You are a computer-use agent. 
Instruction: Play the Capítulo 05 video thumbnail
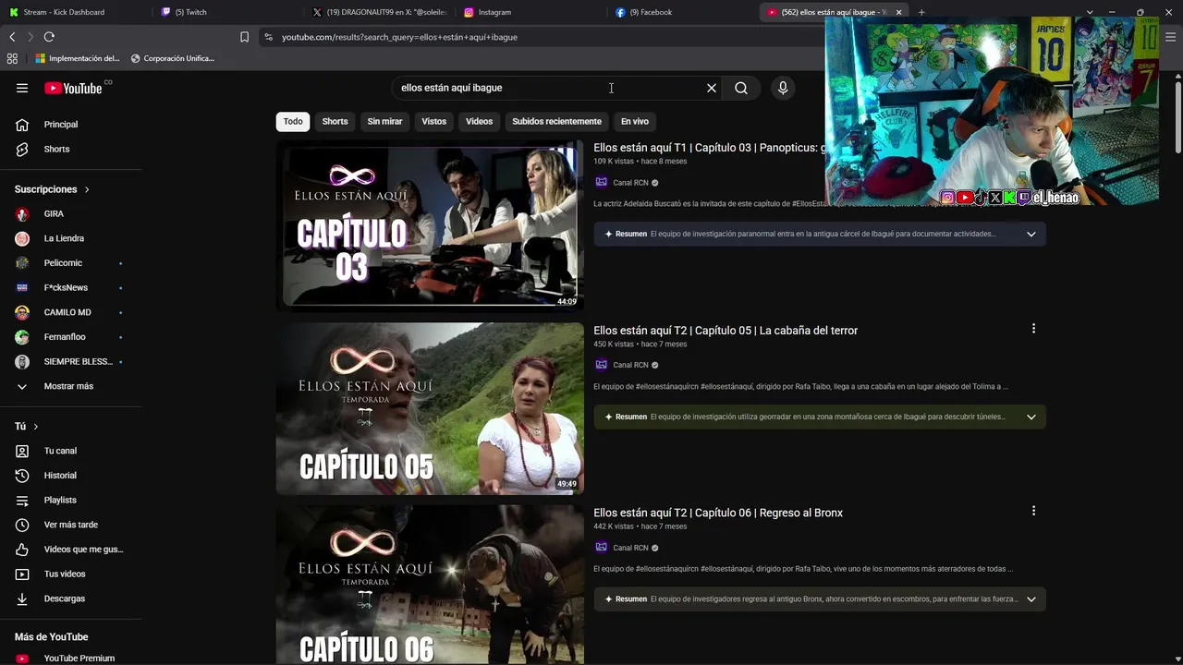click(x=430, y=408)
